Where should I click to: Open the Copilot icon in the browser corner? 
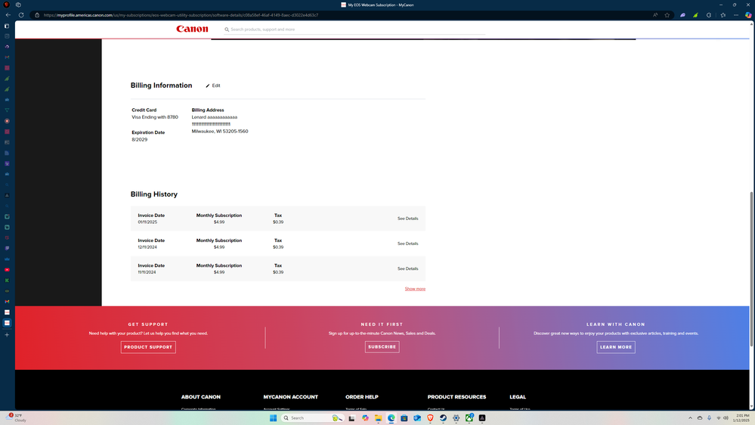click(747, 15)
